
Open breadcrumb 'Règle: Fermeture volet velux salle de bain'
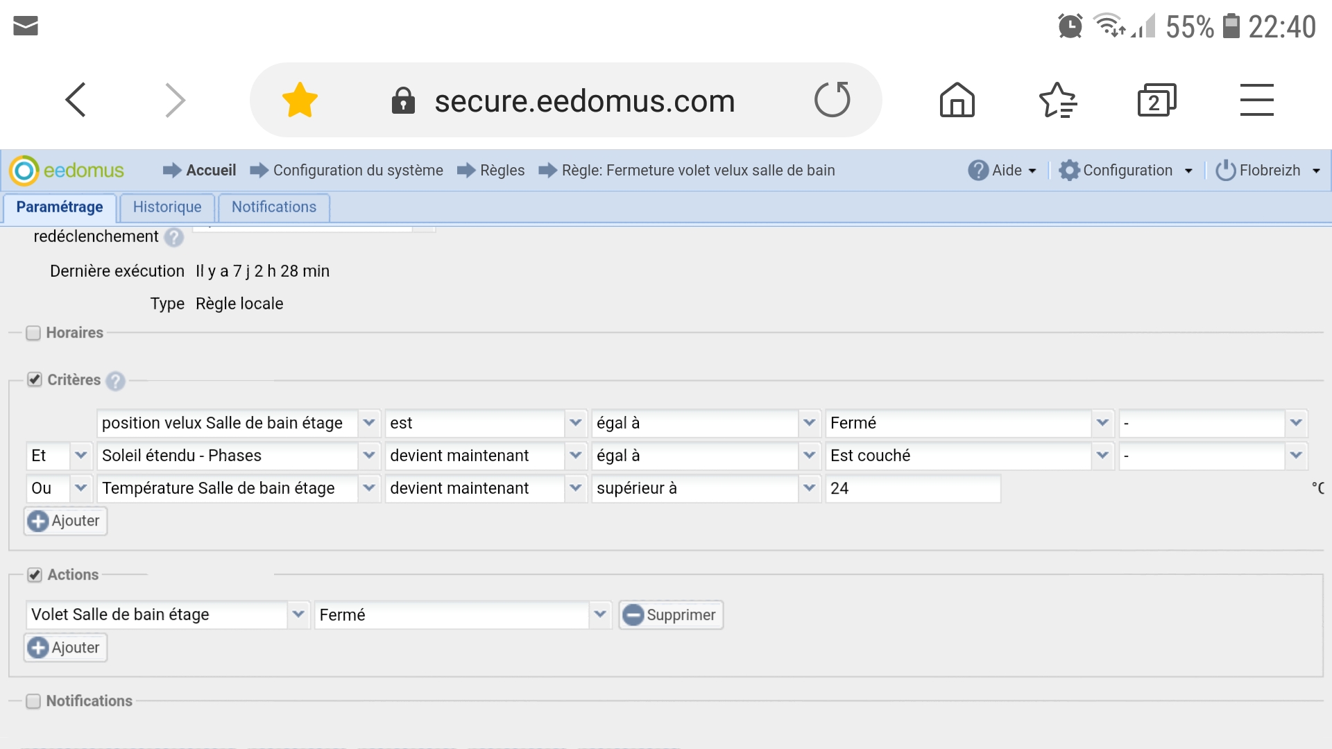tap(698, 171)
